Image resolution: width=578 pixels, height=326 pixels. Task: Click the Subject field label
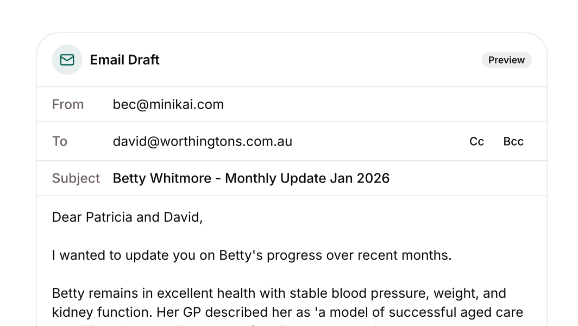[76, 178]
